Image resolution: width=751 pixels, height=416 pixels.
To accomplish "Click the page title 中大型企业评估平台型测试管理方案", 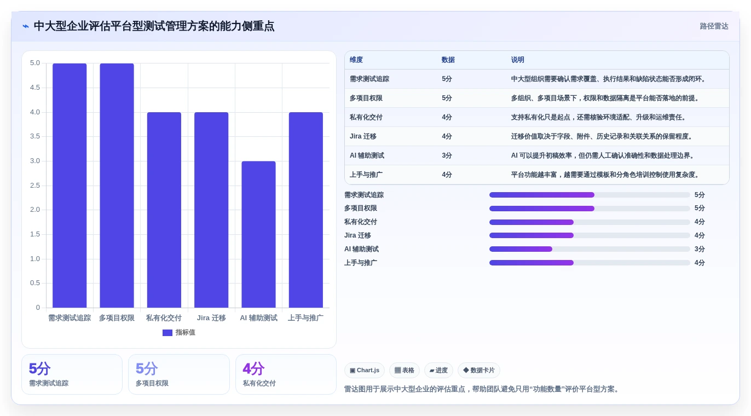I will (154, 26).
